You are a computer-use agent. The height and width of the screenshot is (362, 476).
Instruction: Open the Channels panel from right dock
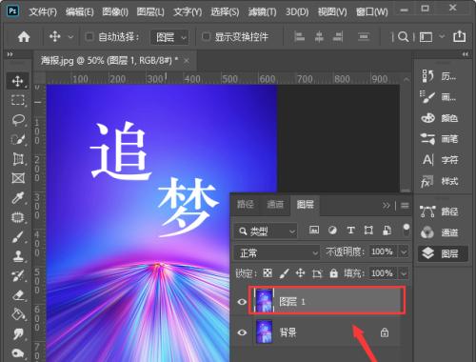(x=440, y=232)
